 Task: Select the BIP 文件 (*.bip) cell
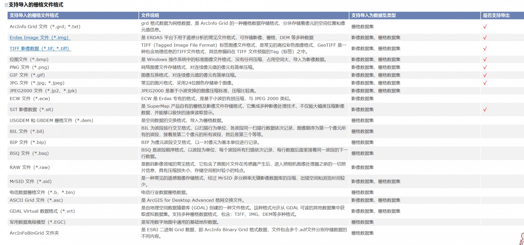click(73, 142)
